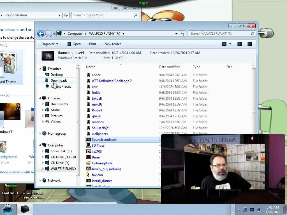287x215 pixels.
Task: Select the Inkball folder icon
Action: pyautogui.click(x=88, y=98)
